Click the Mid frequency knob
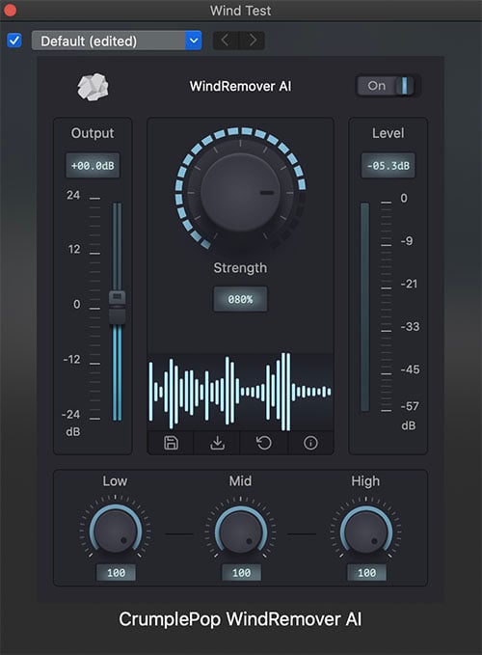Screen dimensions: 482x655 pyautogui.click(x=241, y=532)
